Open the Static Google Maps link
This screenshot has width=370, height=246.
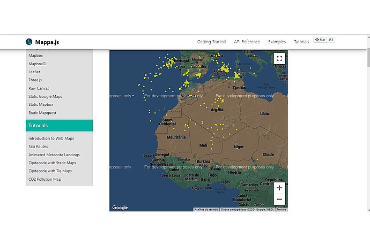pos(45,96)
